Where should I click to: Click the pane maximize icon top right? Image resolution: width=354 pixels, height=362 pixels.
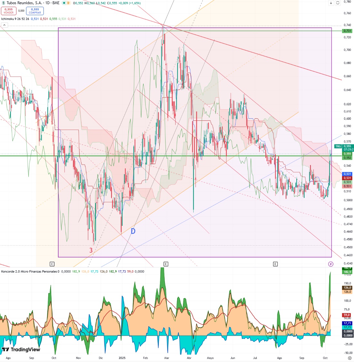tap(338, 3)
